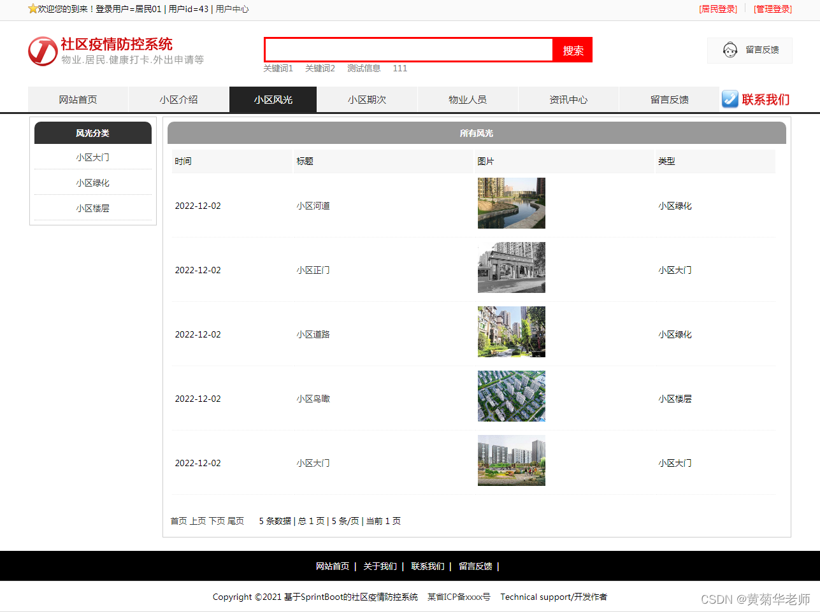Click footer link 留言反馈
Viewport: 820px width, 612px height.
[475, 566]
